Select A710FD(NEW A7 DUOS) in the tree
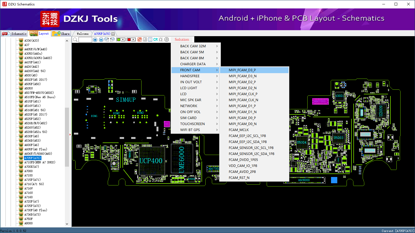Screen dimensions: 415x233 (x=40, y=162)
